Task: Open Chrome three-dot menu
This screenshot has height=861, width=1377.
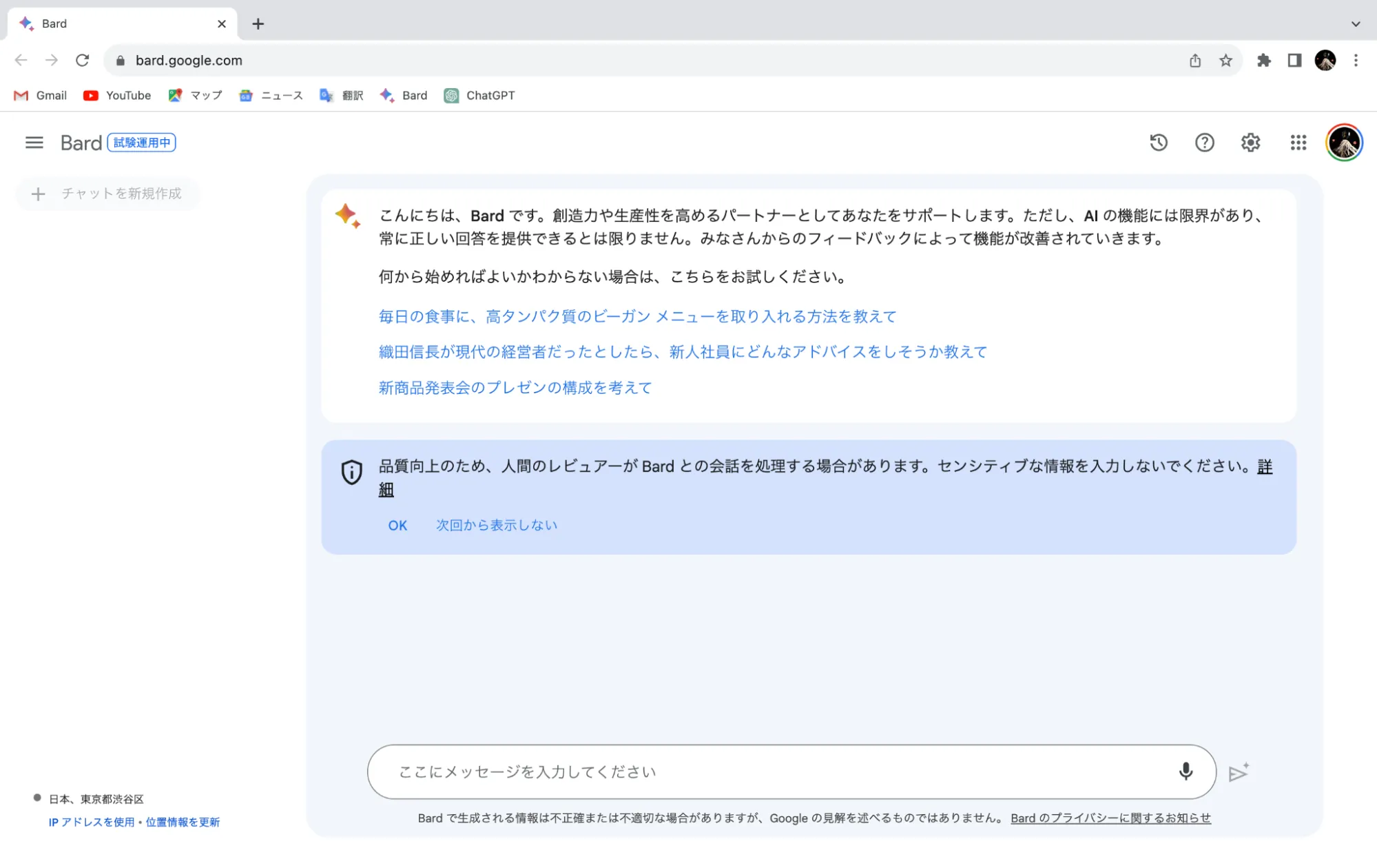Action: pyautogui.click(x=1355, y=61)
